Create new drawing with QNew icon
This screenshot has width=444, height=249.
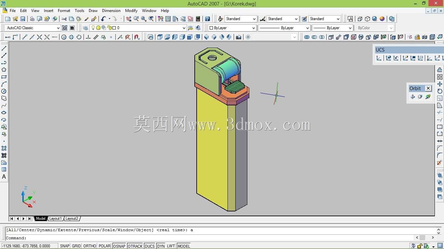[x=8, y=19]
